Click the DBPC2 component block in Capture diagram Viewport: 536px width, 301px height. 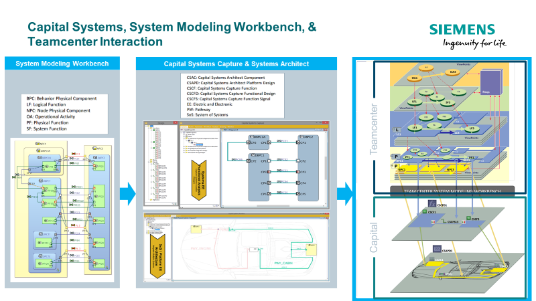(308, 168)
